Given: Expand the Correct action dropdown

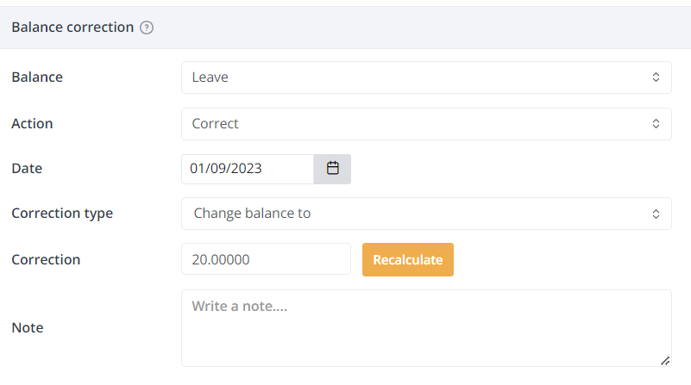Looking at the screenshot, I should coord(426,124).
